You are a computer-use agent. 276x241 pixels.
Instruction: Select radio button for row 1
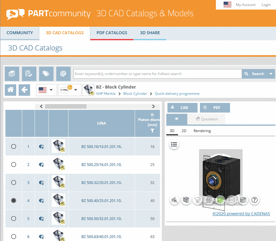click(14, 147)
